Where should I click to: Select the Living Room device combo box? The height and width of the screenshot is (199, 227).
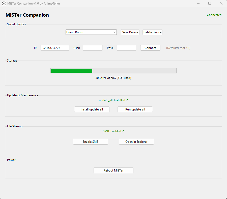point(88,32)
